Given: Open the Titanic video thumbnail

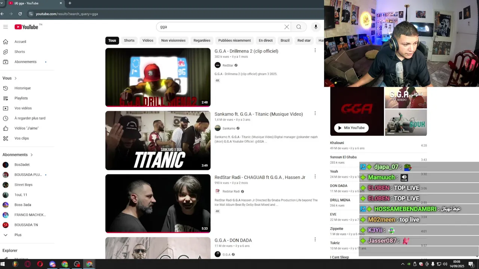Looking at the screenshot, I should tap(158, 140).
